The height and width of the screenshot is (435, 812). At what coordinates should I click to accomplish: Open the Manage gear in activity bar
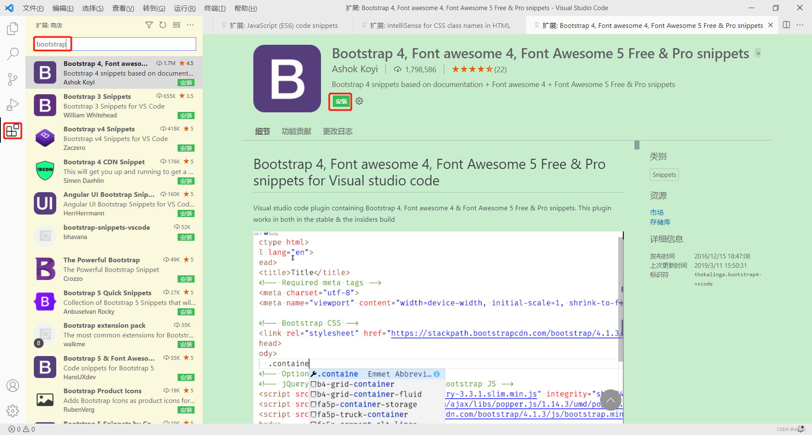point(13,411)
